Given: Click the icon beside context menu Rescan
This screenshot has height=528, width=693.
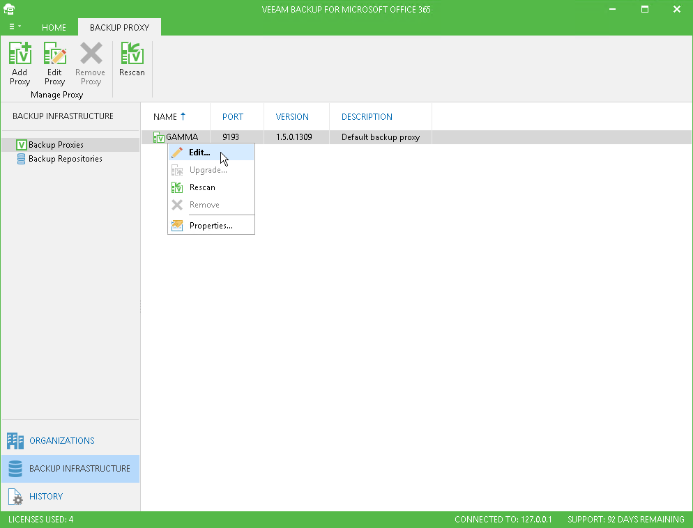Looking at the screenshot, I should (x=177, y=187).
